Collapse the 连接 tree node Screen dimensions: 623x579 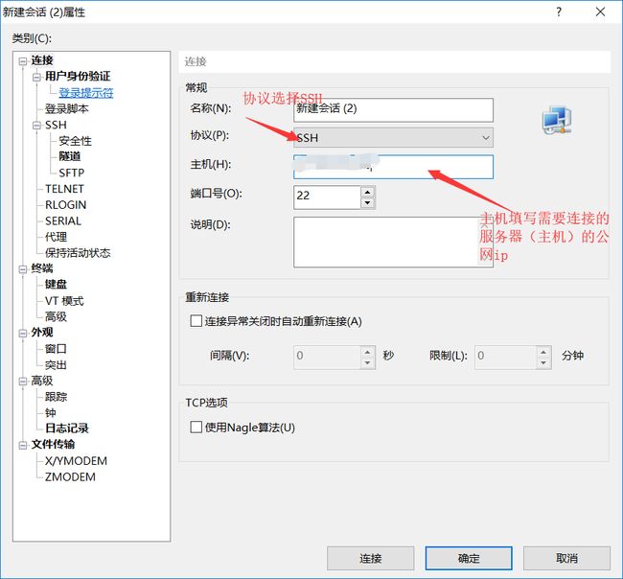click(23, 60)
